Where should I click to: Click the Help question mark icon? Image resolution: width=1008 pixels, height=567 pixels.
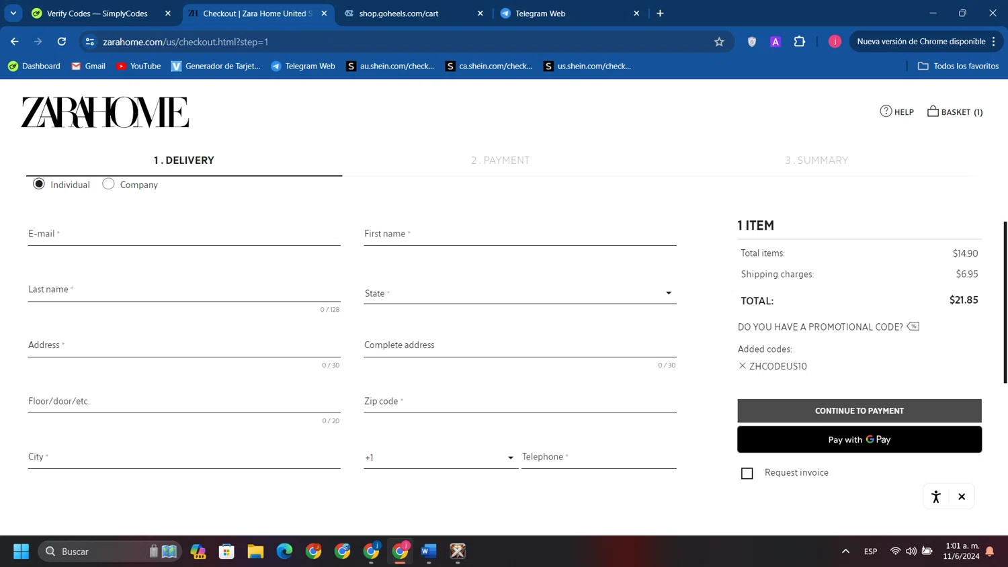click(886, 111)
